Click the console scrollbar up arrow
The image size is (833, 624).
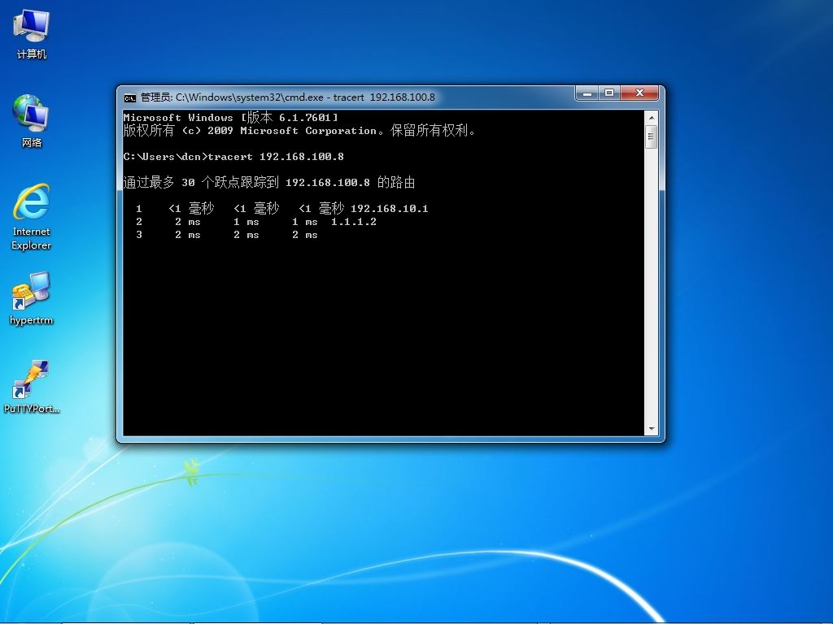652,117
